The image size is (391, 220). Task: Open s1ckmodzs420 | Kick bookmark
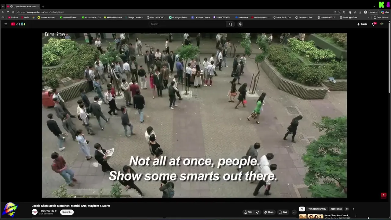coord(91,17)
